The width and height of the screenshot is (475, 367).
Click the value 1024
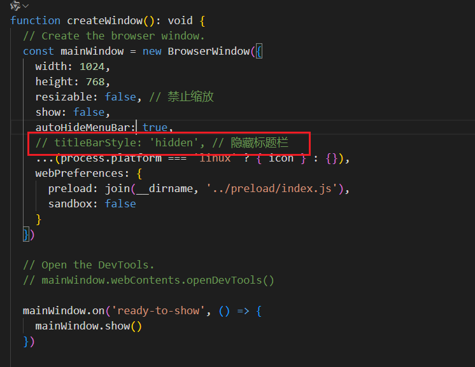pyautogui.click(x=92, y=66)
